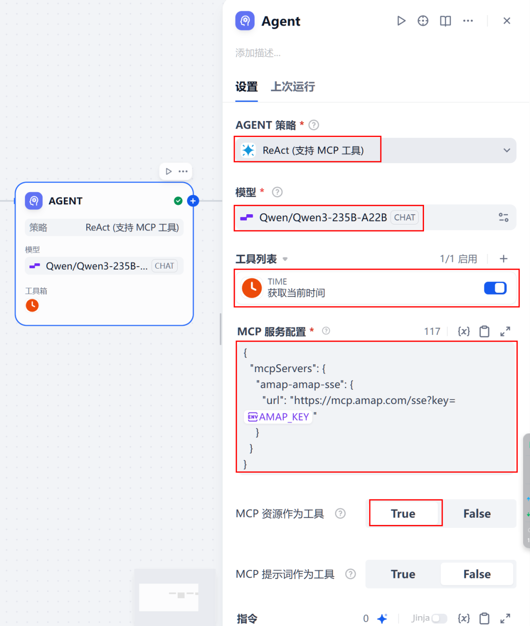Click the AMAP_KEY environment variable chip
This screenshot has height=626, width=530.
pyautogui.click(x=278, y=417)
